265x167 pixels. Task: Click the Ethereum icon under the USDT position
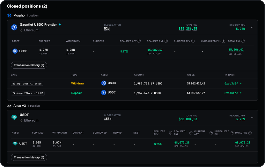(21, 120)
